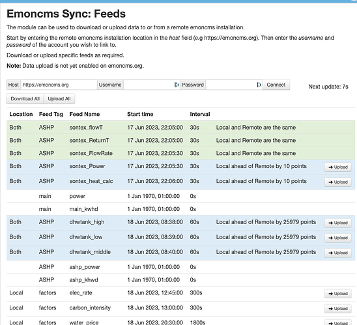Click the 300s interval of carbon_intensity
This screenshot has width=357, height=325.
tap(196, 307)
